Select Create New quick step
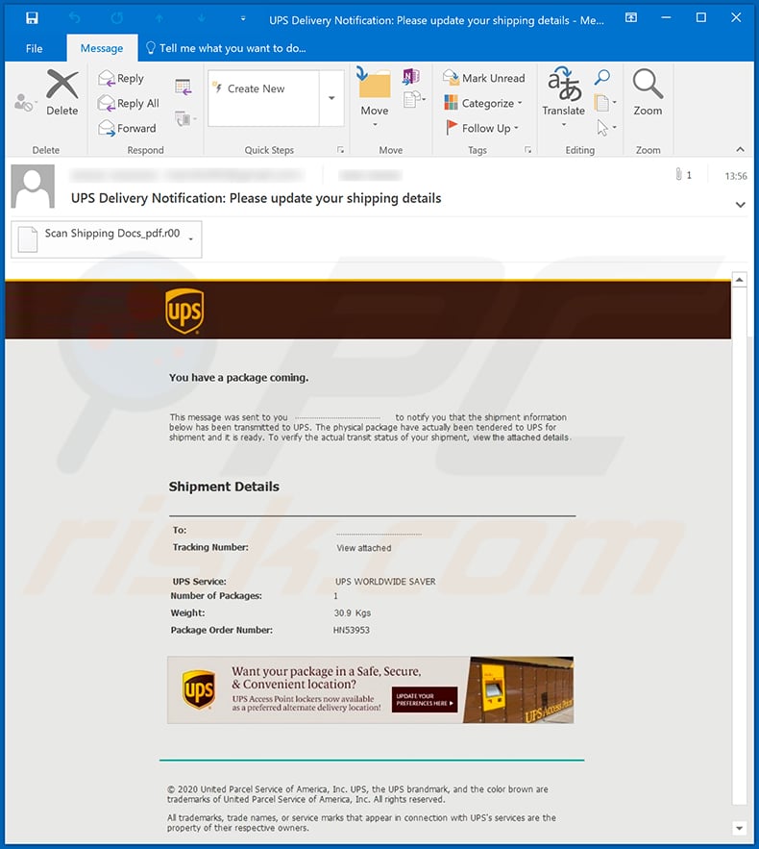Screen dimensions: 759x849 (263, 88)
